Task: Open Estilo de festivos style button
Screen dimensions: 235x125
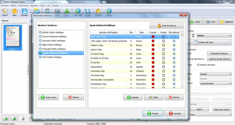Action: pyautogui.click(x=167, y=26)
